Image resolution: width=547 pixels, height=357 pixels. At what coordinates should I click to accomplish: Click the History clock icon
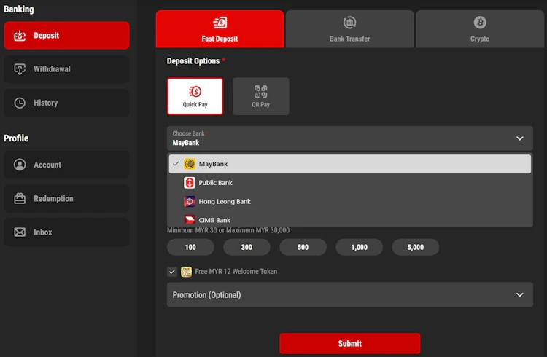click(x=20, y=103)
